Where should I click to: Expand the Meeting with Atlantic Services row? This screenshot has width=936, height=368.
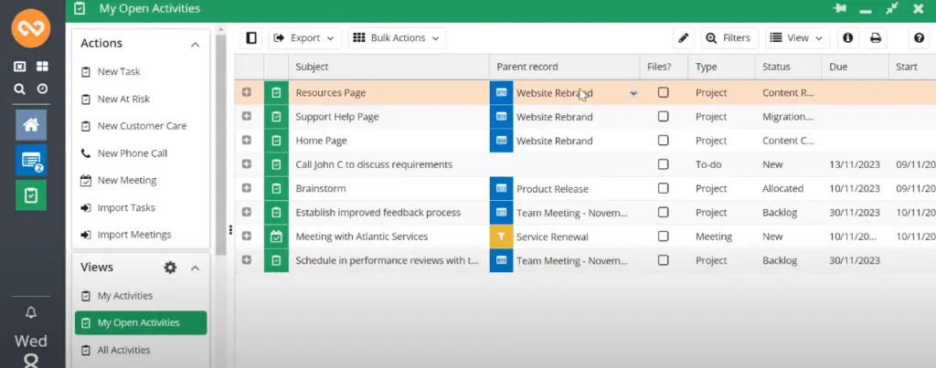click(x=247, y=237)
